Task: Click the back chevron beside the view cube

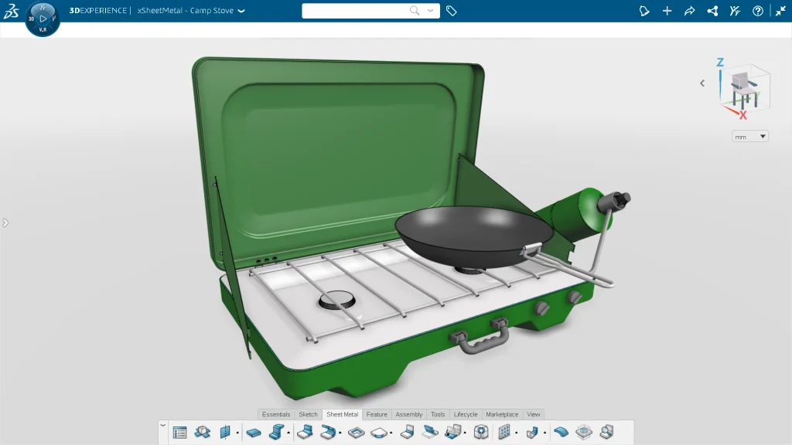Action: [702, 83]
